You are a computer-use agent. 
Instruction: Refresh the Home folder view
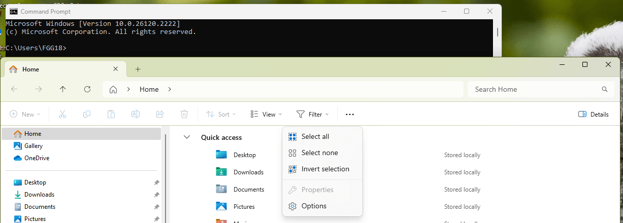point(87,89)
